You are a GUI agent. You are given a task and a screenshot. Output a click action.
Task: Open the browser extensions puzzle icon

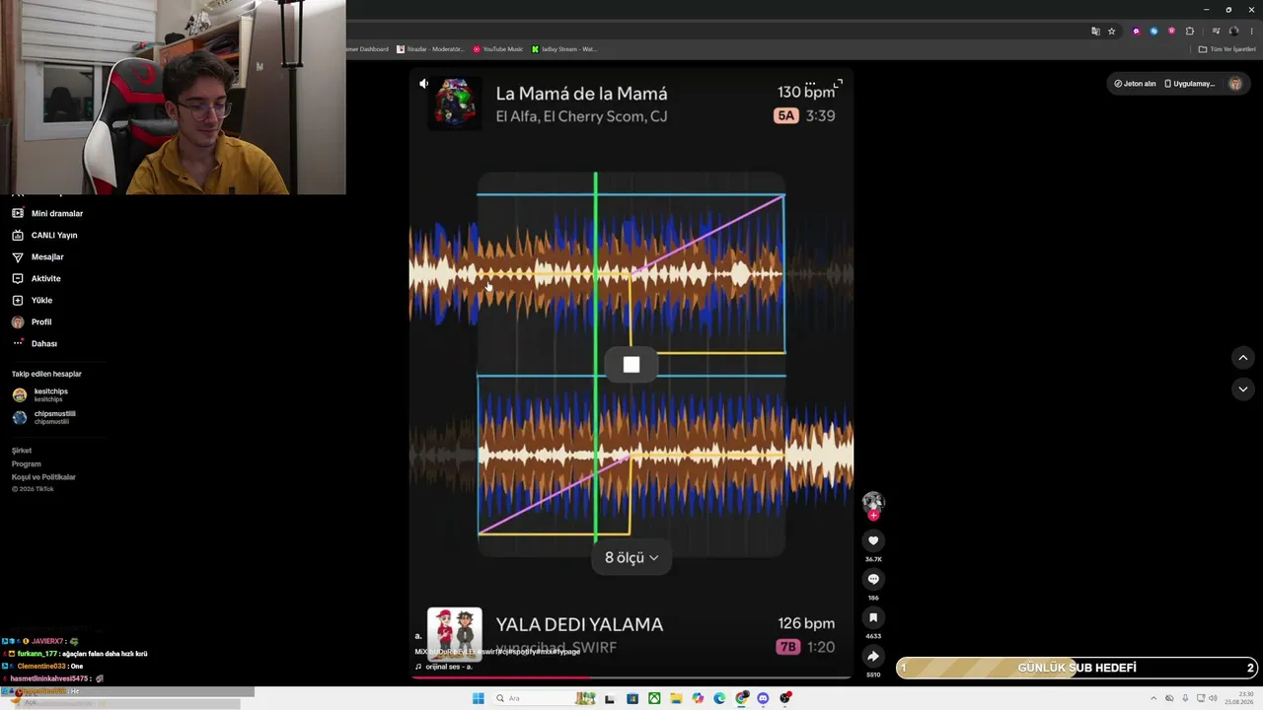[1190, 31]
